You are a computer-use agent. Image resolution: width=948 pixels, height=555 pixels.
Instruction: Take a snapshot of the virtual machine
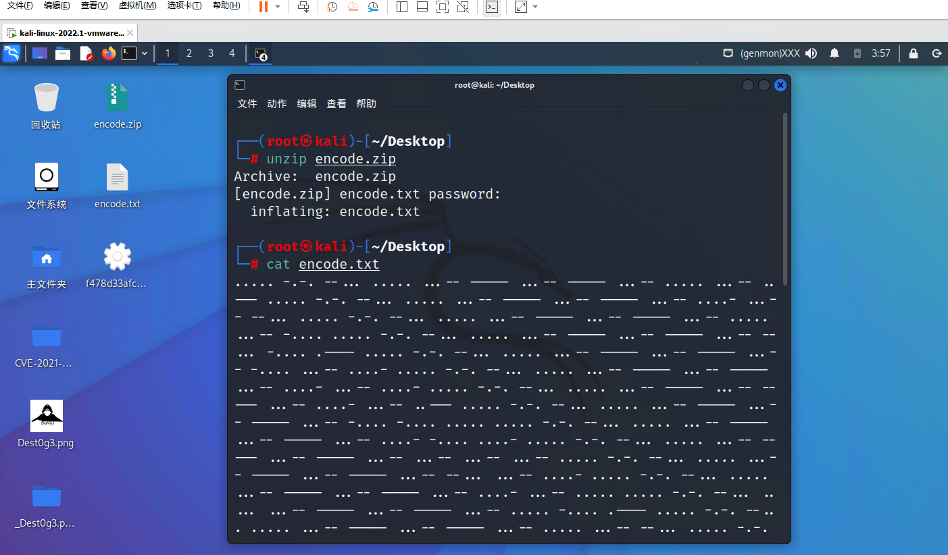point(332,7)
